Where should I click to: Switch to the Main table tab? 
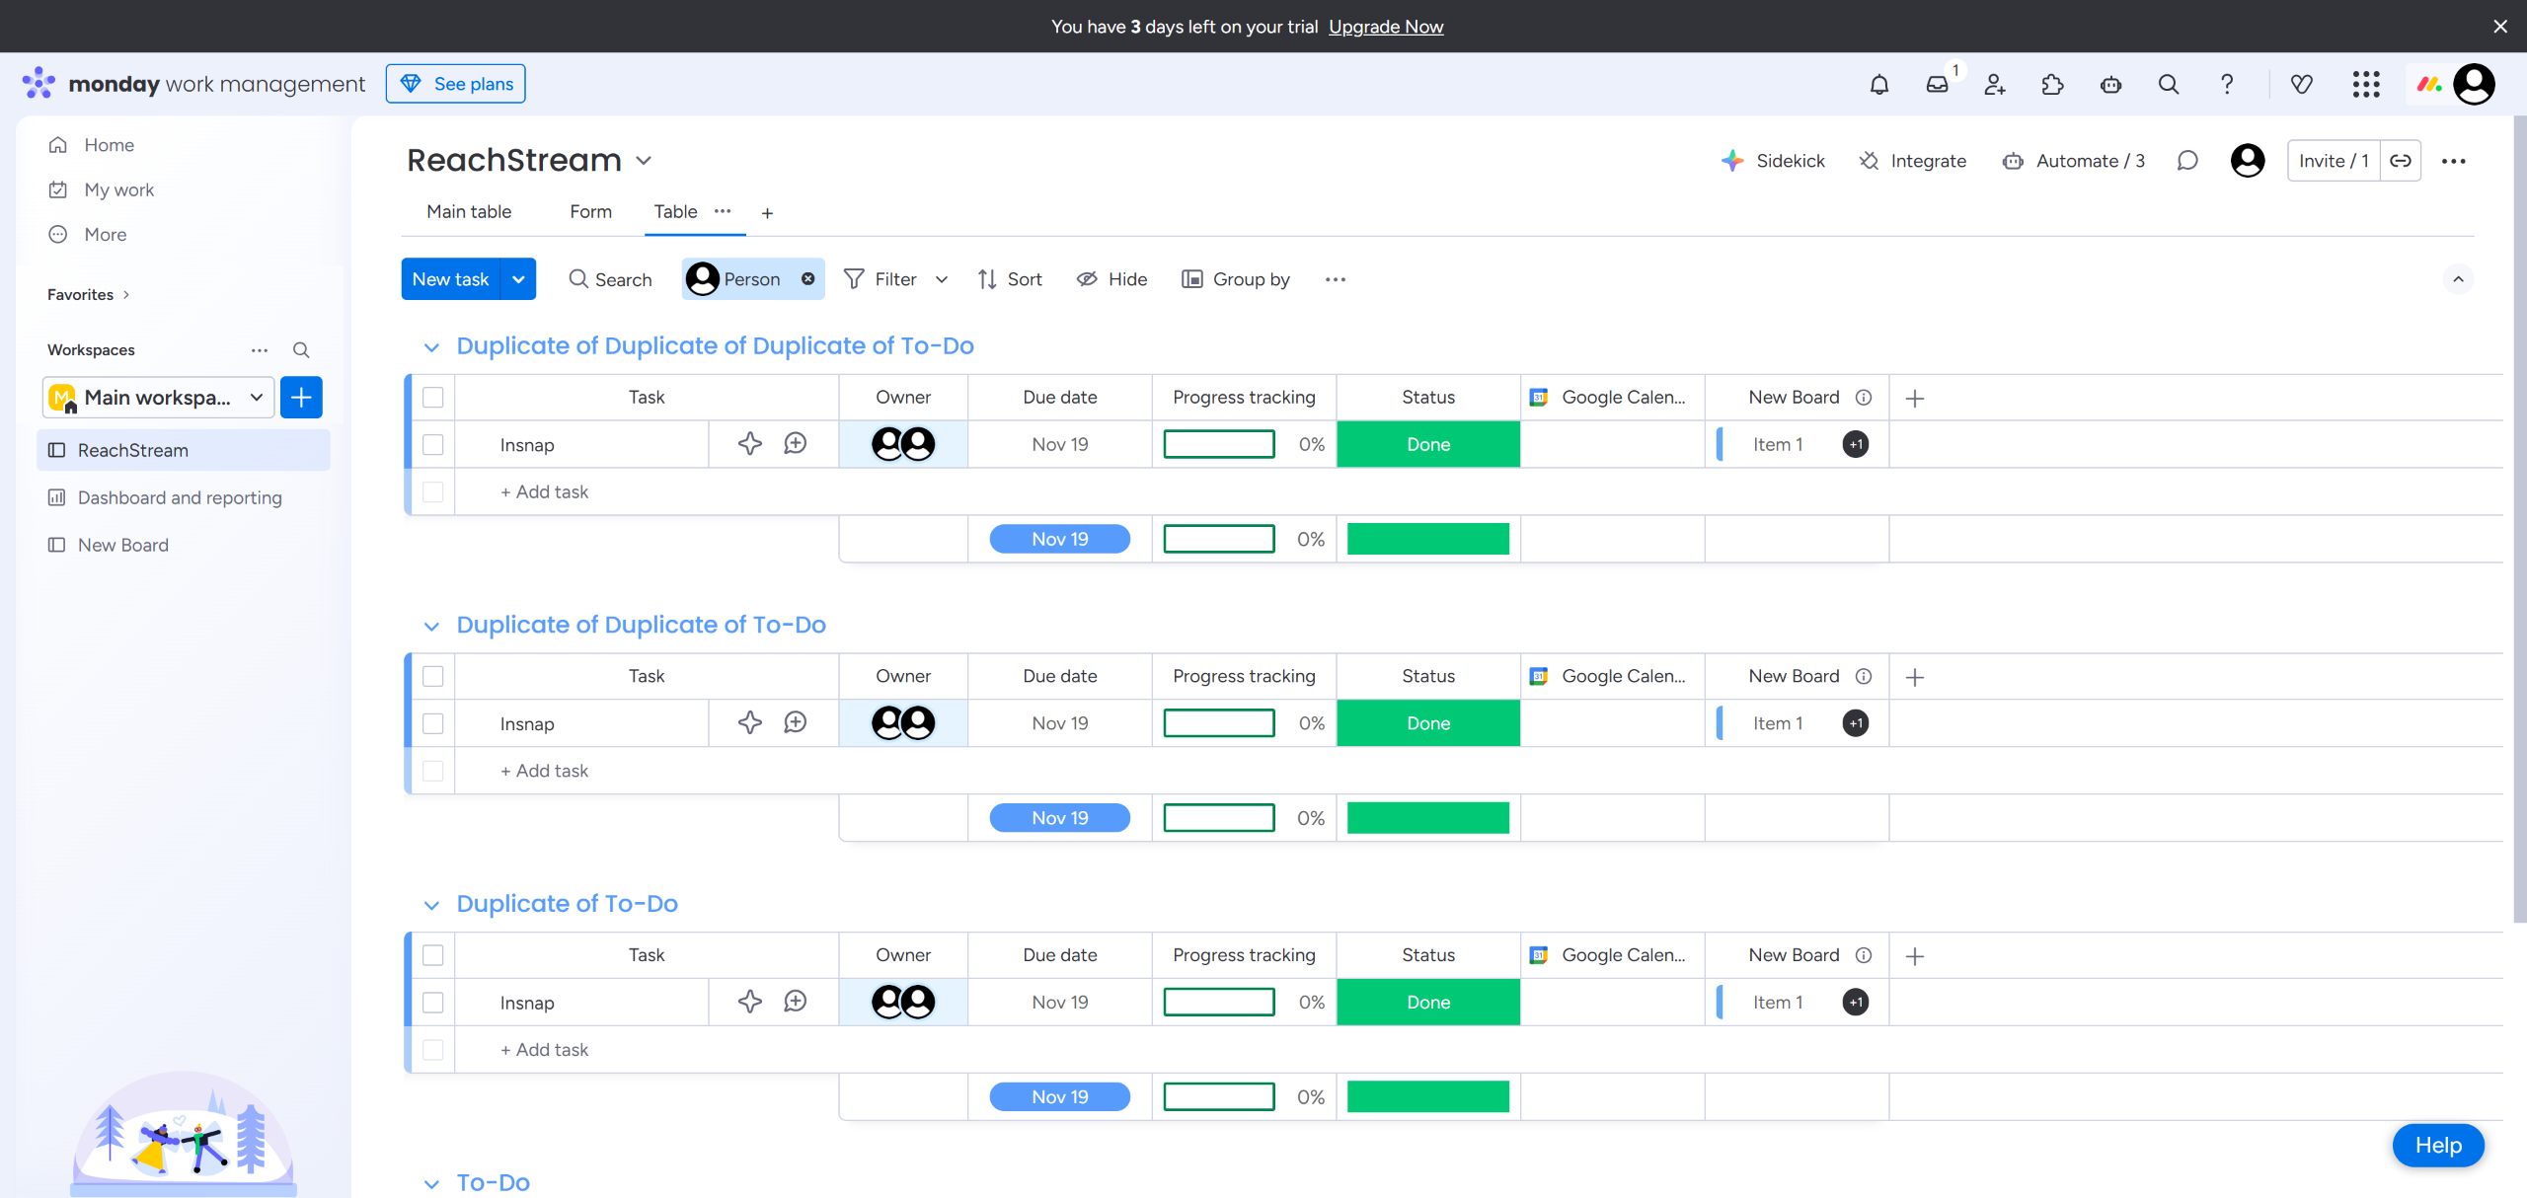click(x=469, y=211)
